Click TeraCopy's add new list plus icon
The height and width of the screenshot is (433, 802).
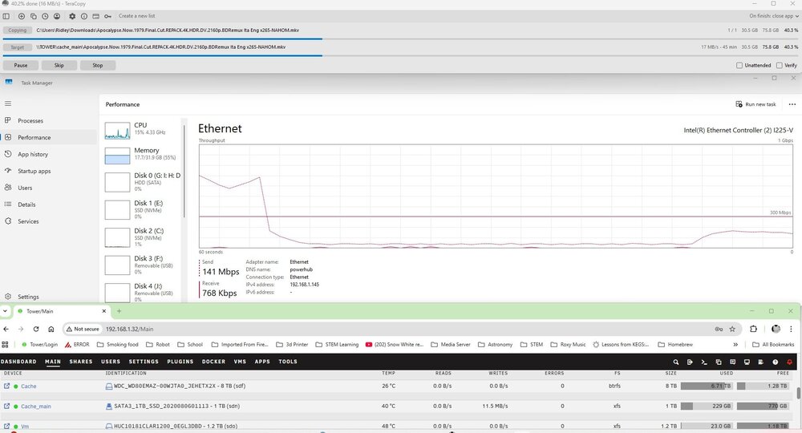(22, 16)
